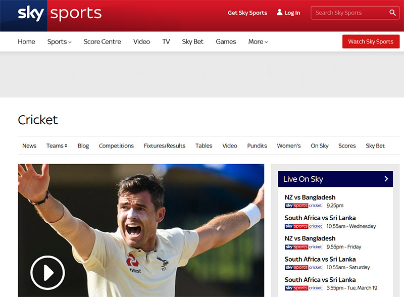
Task: Click the 10.55am - Wednesday time
Action: point(351,226)
